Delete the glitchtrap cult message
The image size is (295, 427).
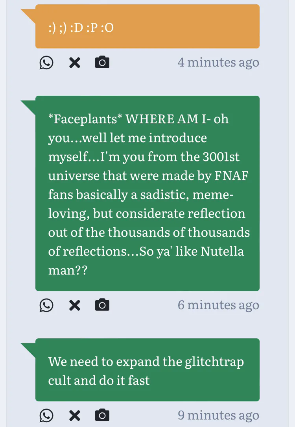point(75,416)
